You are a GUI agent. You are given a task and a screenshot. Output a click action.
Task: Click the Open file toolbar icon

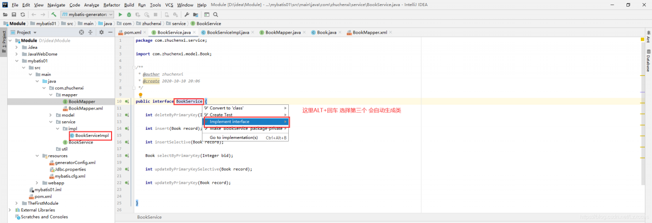(x=6, y=15)
